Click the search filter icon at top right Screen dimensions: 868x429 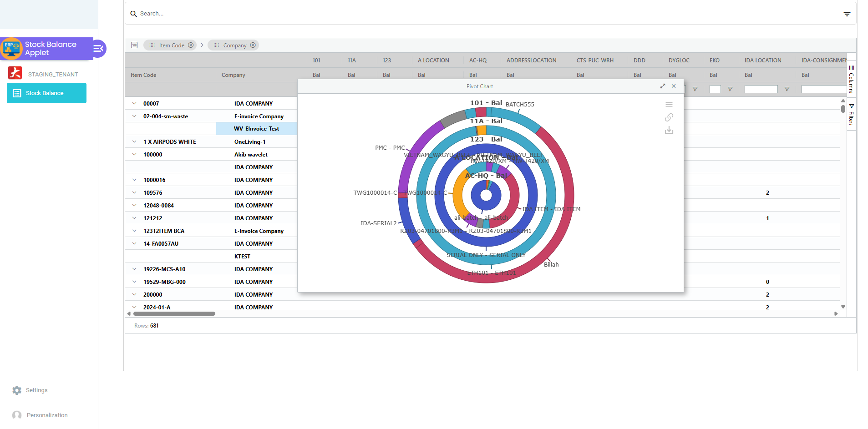[847, 14]
